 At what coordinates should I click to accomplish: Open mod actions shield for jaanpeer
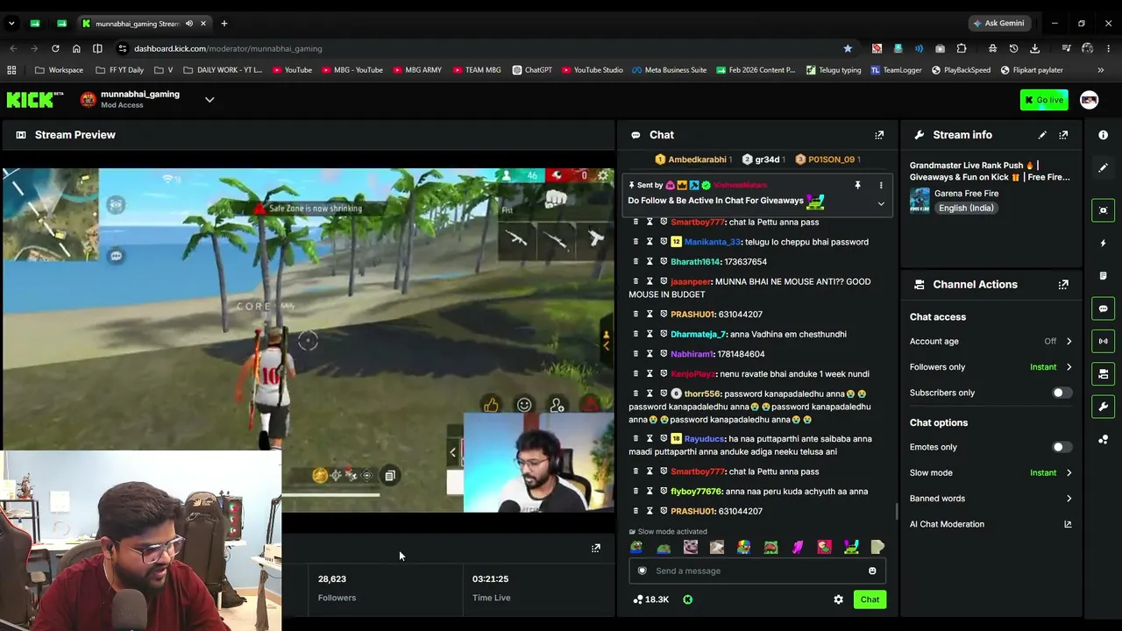tap(664, 281)
